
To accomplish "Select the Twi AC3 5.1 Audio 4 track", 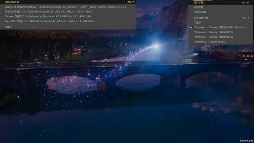I will [68, 21].
